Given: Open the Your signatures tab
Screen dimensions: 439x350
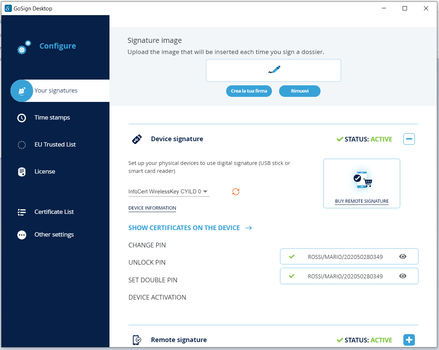Looking at the screenshot, I should pyautogui.click(x=56, y=91).
